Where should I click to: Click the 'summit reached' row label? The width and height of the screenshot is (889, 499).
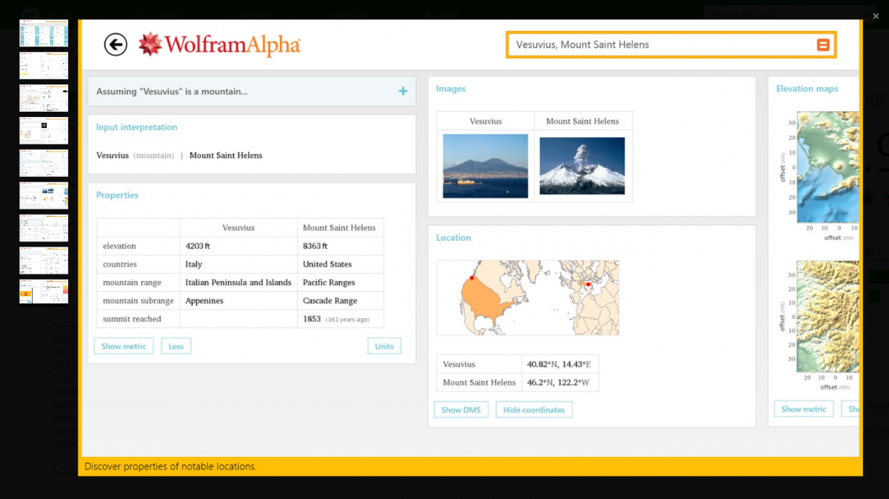pos(132,319)
